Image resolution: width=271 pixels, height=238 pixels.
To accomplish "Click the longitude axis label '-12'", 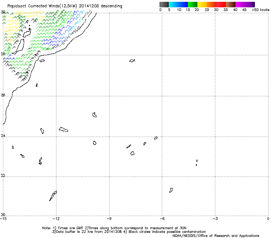I will (x=56, y=219).
